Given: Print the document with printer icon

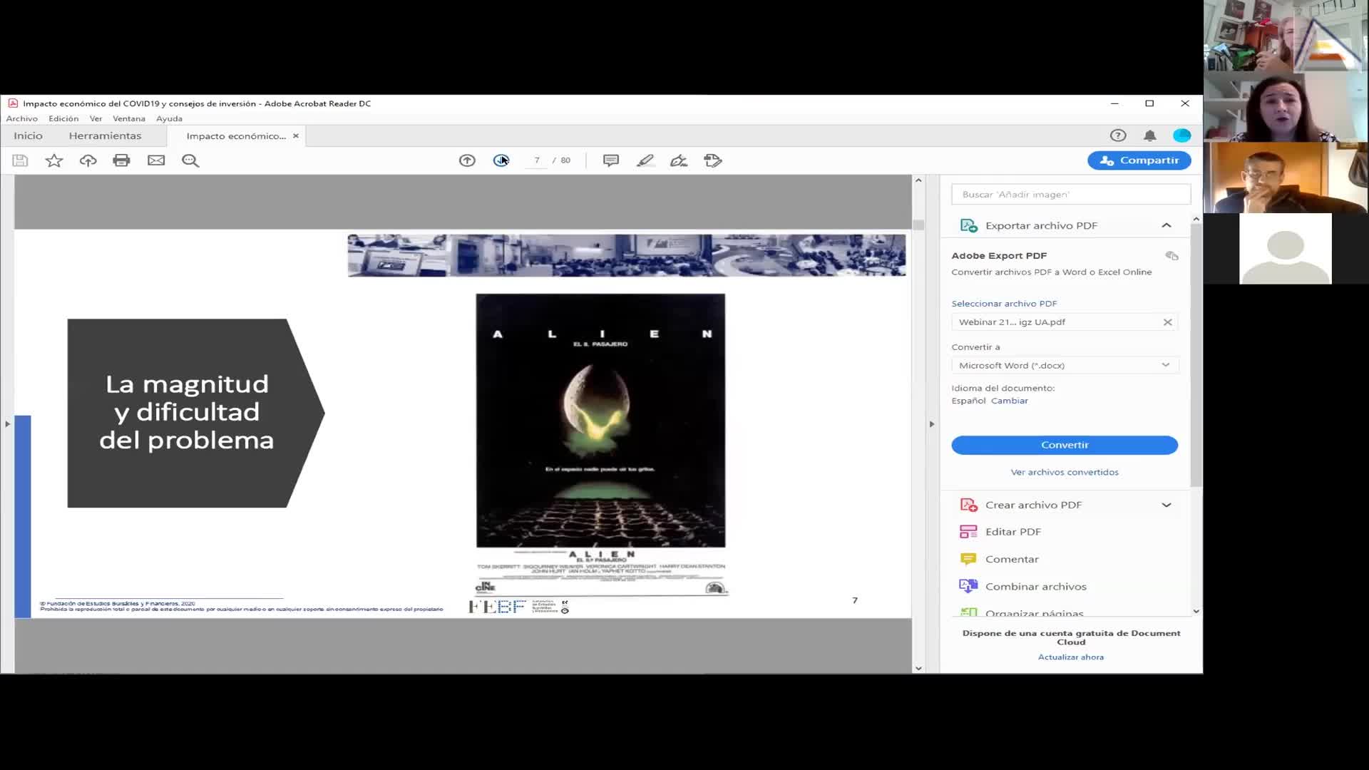Looking at the screenshot, I should pyautogui.click(x=122, y=160).
